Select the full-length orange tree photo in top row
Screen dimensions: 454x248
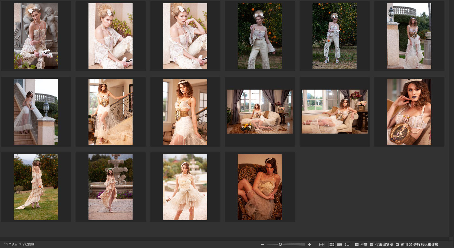pos(334,36)
